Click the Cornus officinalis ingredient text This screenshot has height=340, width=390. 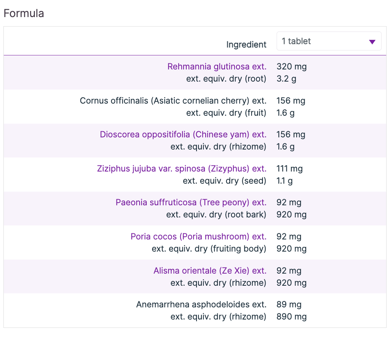[x=173, y=101]
